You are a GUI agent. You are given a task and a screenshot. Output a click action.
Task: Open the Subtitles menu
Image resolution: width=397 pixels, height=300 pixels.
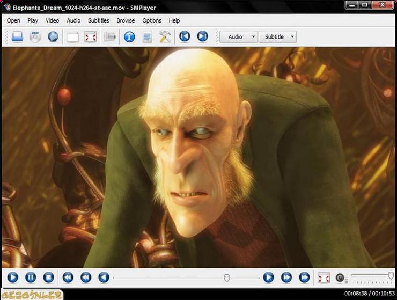click(99, 20)
